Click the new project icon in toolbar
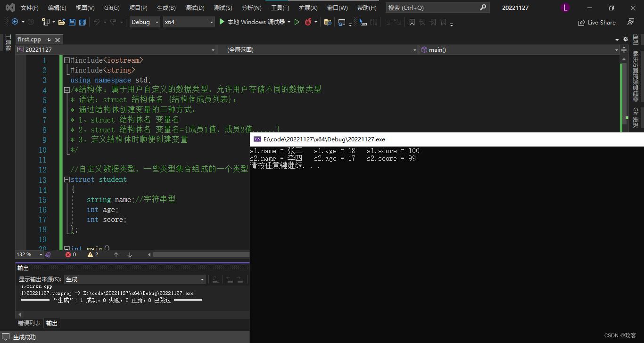644x343 pixels. point(46,22)
